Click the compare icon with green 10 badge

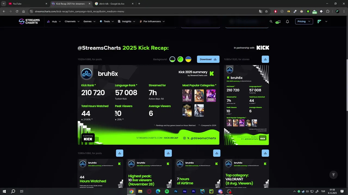278,22
